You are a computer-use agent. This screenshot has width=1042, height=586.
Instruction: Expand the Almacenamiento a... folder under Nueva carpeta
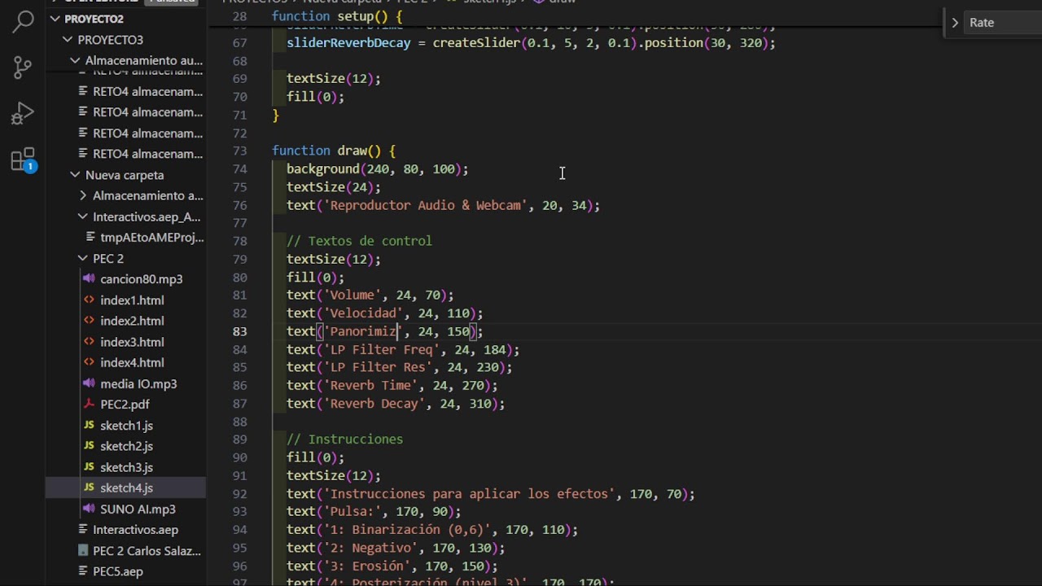[x=82, y=195]
